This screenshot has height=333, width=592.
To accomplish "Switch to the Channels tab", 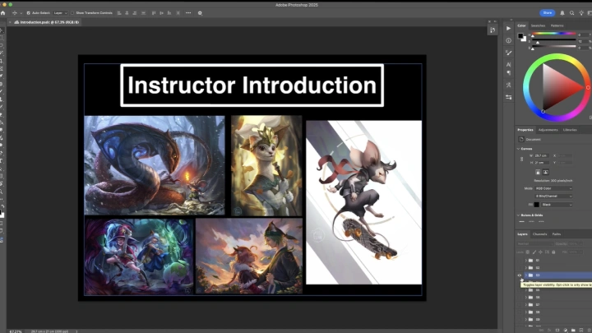I will coord(539,234).
